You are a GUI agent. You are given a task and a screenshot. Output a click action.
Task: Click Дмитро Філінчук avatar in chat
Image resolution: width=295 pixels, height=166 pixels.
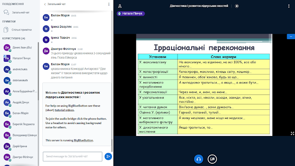(x=46, y=51)
